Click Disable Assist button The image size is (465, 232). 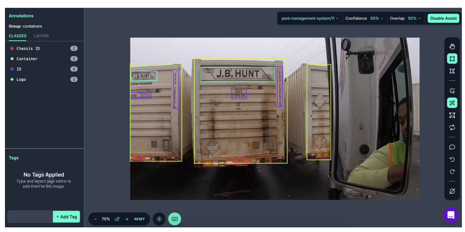point(443,18)
